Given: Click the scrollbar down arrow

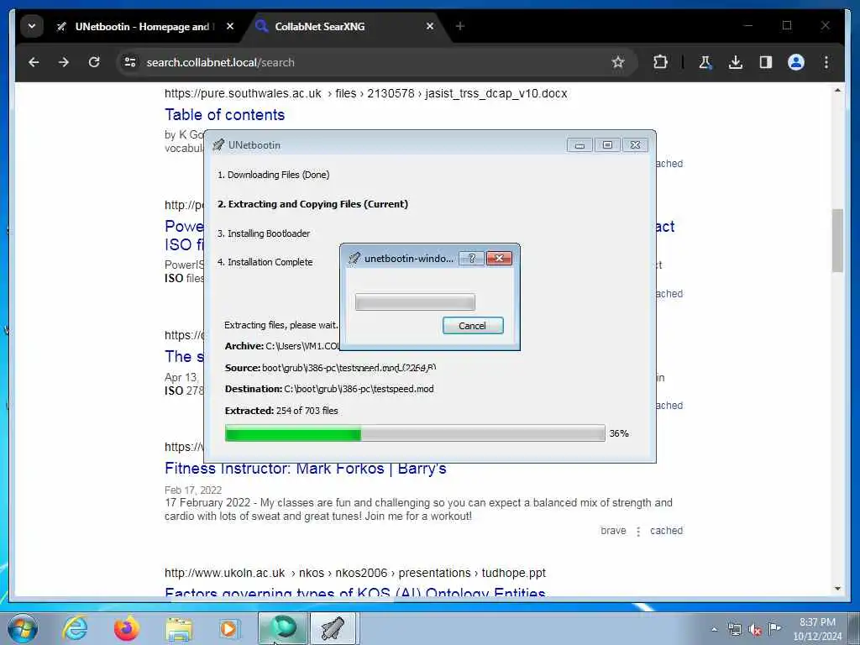Looking at the screenshot, I should pyautogui.click(x=837, y=589).
